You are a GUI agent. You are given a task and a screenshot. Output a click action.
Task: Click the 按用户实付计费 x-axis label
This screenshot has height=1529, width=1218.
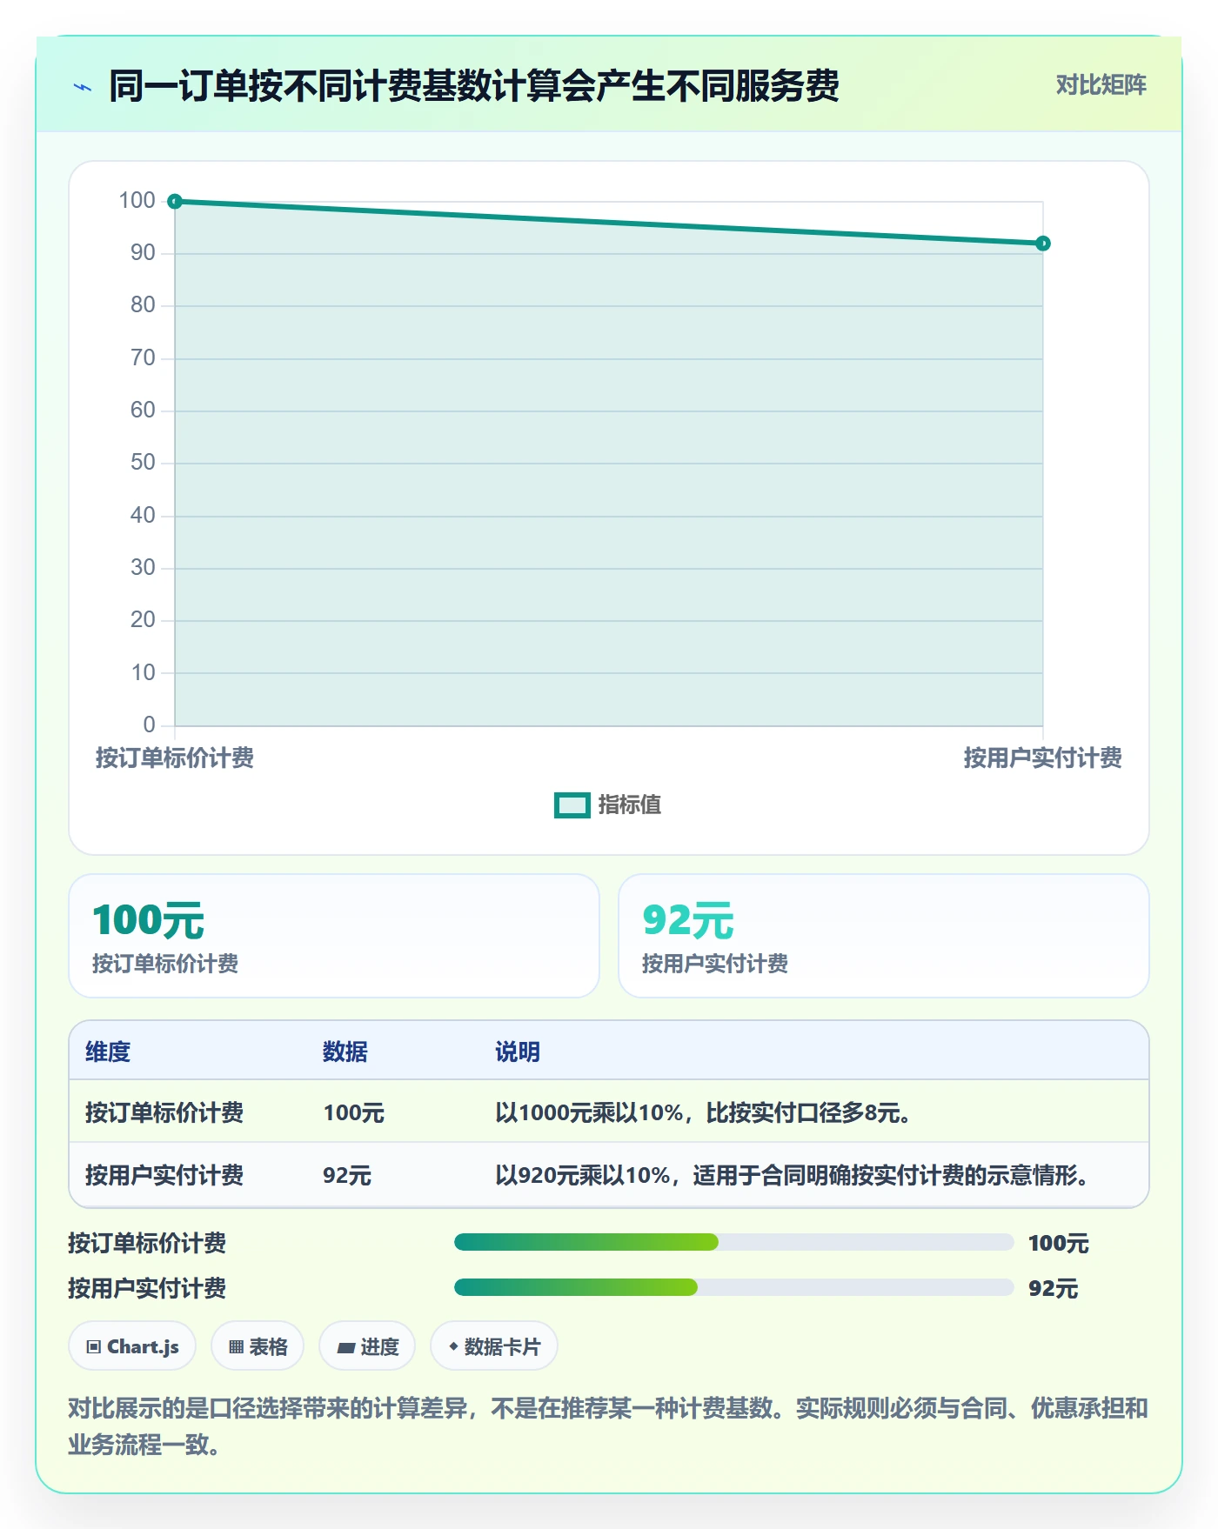(x=1042, y=758)
